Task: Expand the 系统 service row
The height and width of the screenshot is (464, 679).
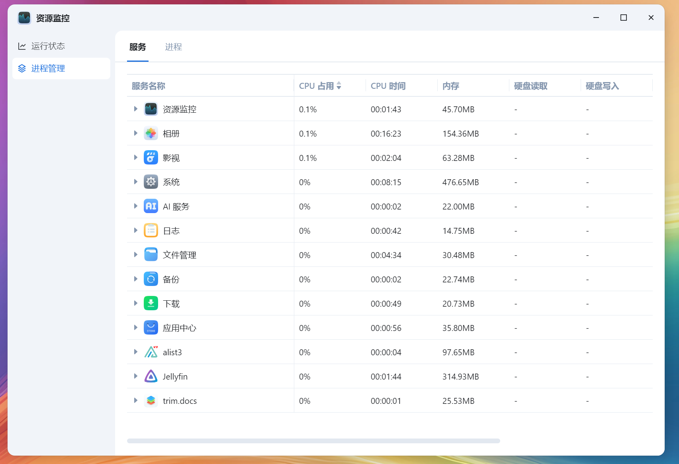Action: [x=136, y=182]
